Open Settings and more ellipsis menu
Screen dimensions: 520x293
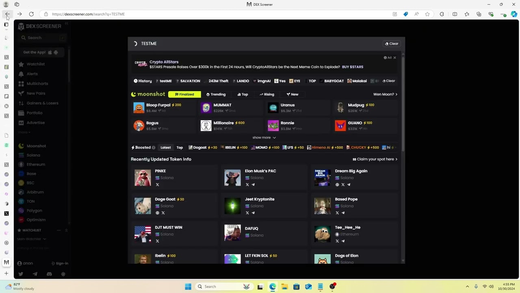point(503,14)
